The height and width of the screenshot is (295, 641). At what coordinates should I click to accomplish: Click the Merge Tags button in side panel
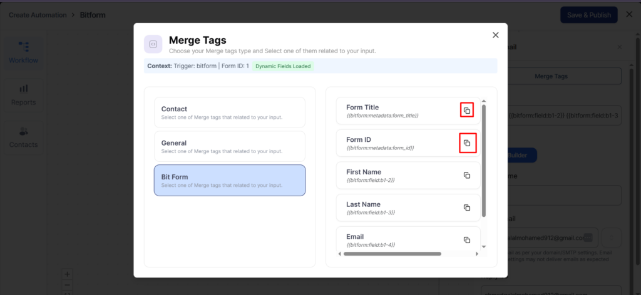pos(551,76)
